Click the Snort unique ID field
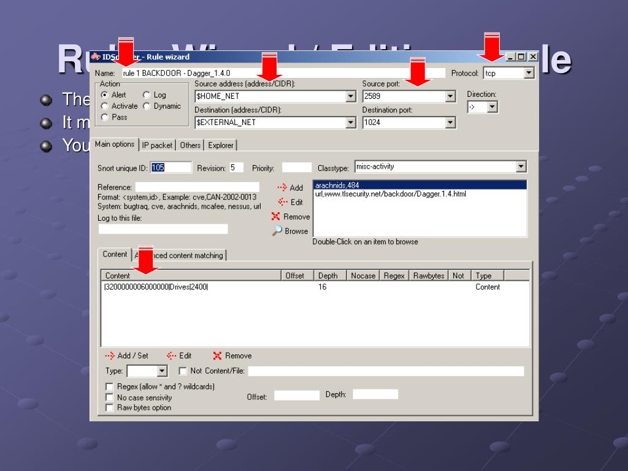Viewport: 628px width, 471px height. click(171, 167)
